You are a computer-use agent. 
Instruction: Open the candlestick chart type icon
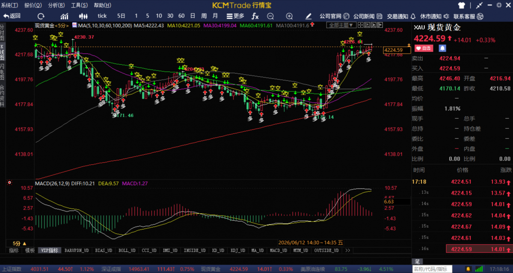(x=83, y=16)
